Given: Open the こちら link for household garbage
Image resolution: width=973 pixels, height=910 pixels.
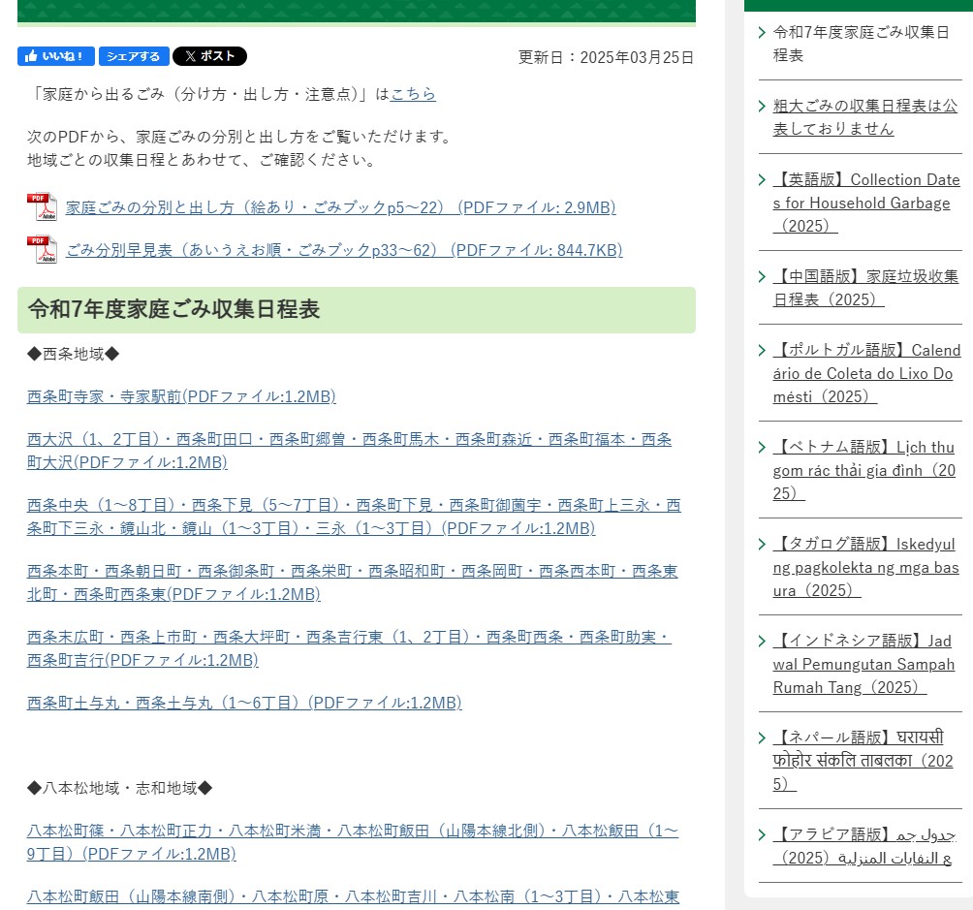Looking at the screenshot, I should point(413,94).
